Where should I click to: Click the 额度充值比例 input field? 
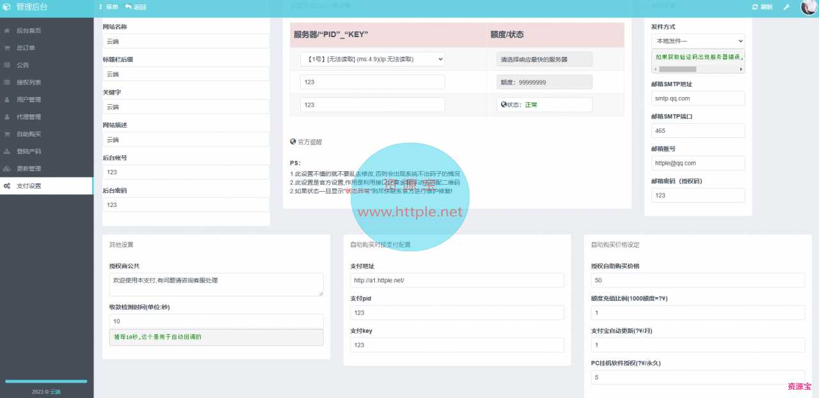coord(698,312)
